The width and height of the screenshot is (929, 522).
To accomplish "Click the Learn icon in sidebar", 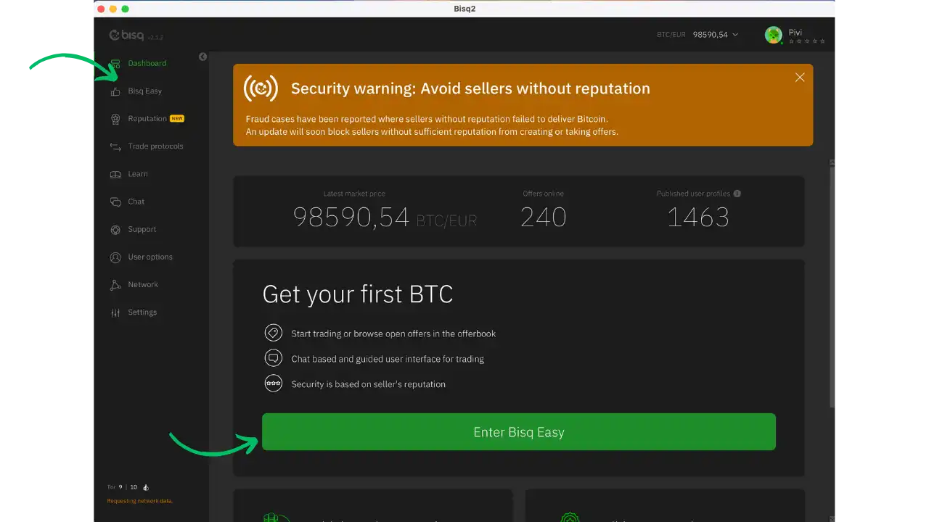I will (115, 174).
